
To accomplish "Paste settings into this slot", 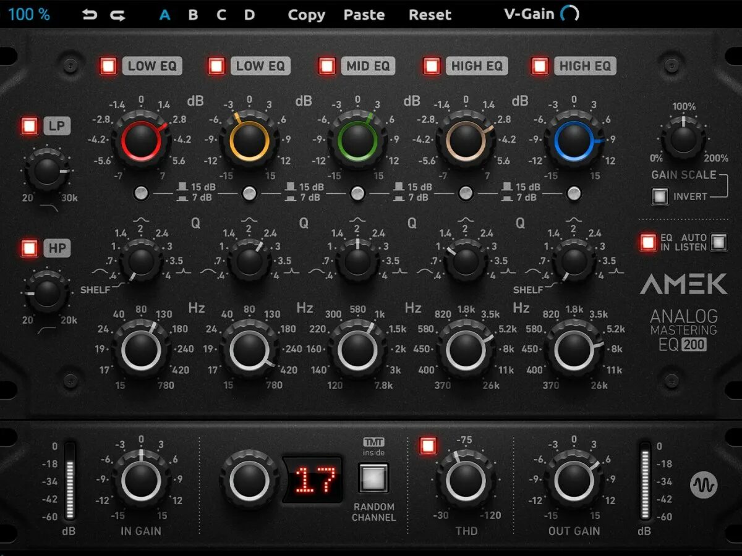I will [x=364, y=15].
